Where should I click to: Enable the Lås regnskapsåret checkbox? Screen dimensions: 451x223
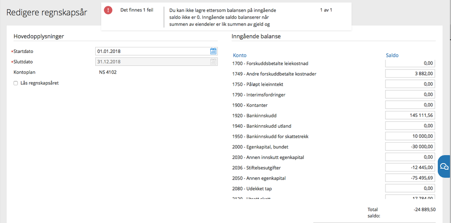(x=15, y=83)
